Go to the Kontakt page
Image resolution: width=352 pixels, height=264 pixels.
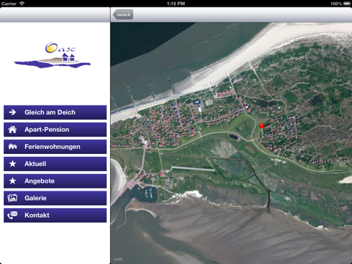click(55, 216)
